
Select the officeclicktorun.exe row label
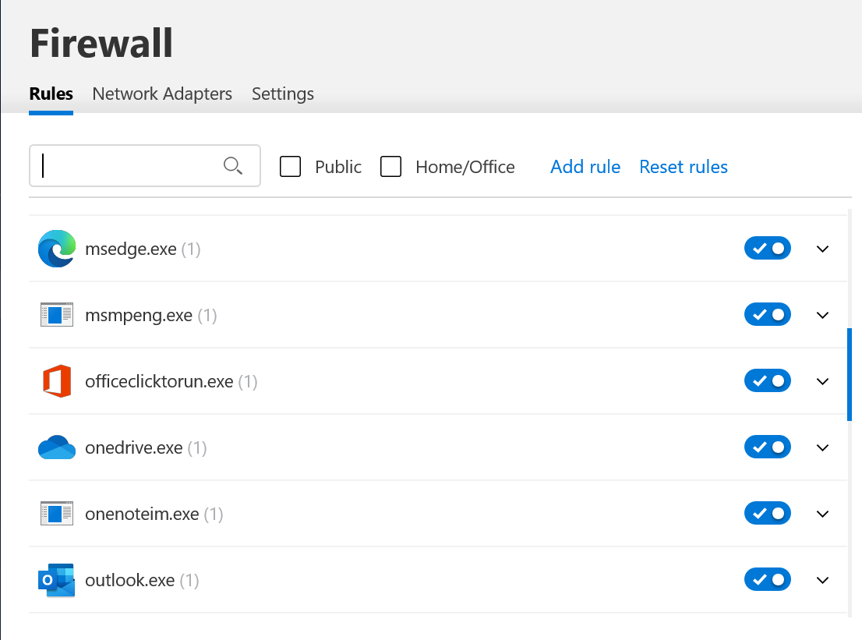point(171,381)
